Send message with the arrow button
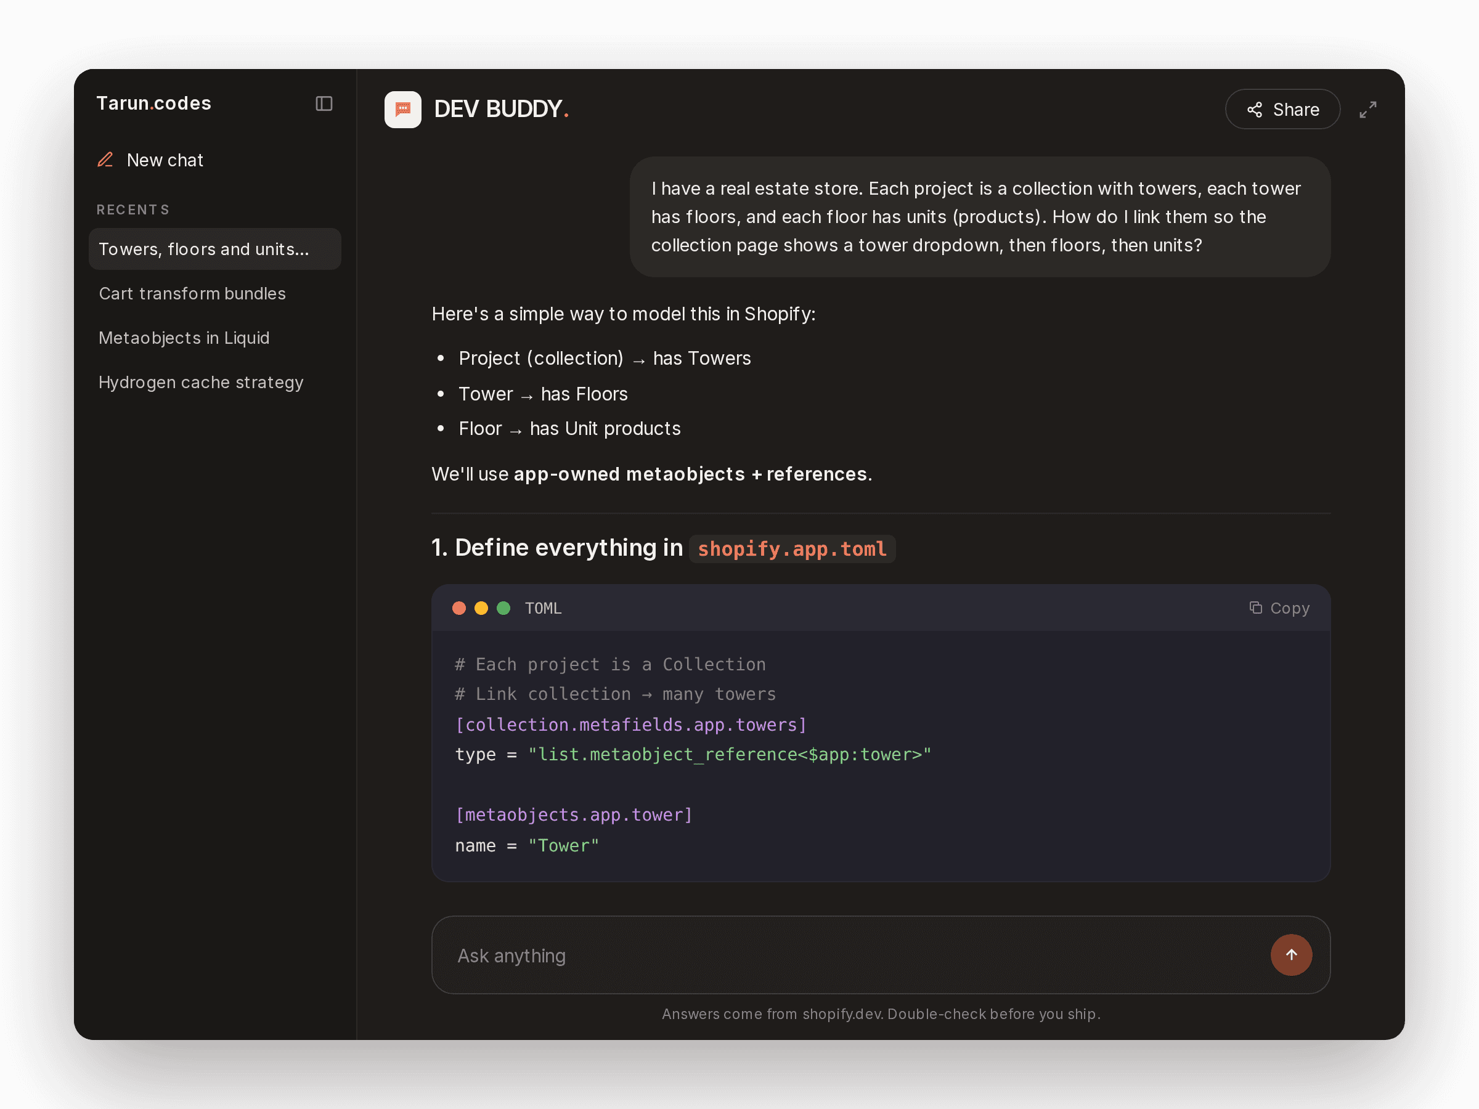The height and width of the screenshot is (1109, 1479). pyautogui.click(x=1290, y=954)
